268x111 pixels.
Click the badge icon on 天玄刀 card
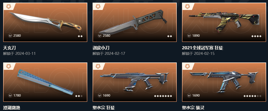tap(8, 7)
